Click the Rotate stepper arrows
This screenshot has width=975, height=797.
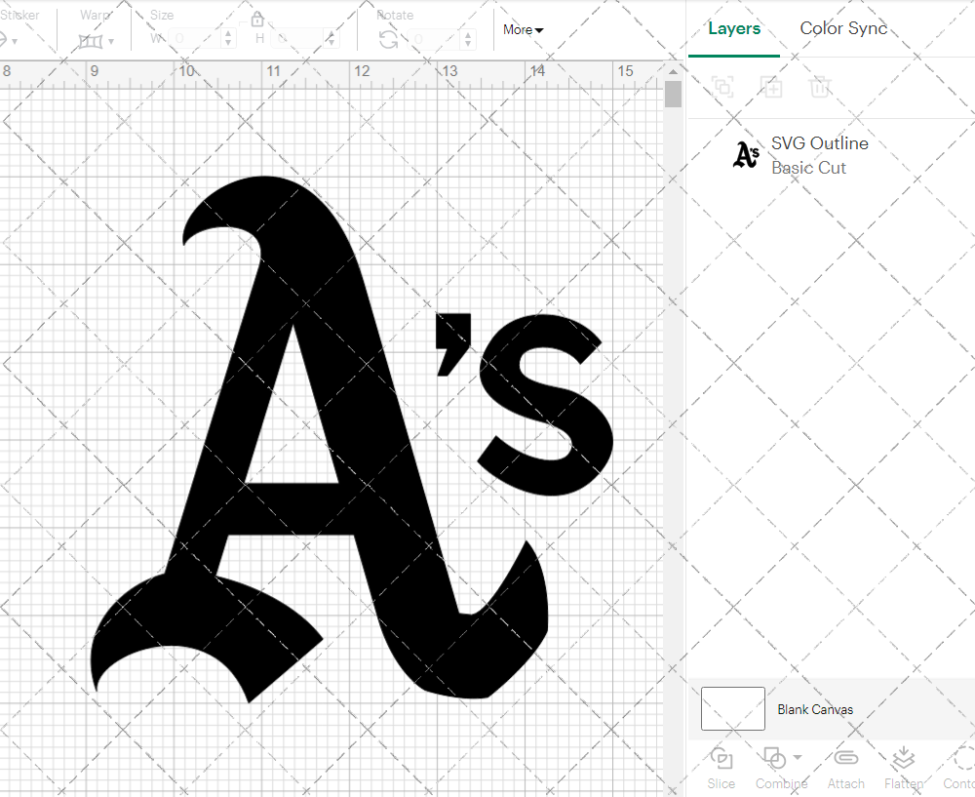click(x=468, y=40)
